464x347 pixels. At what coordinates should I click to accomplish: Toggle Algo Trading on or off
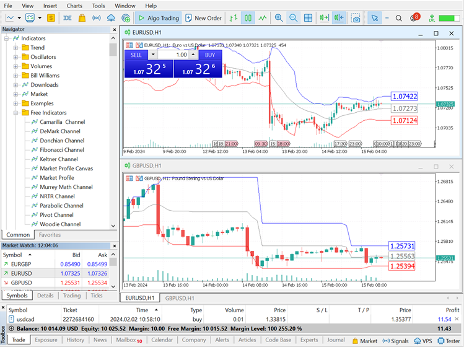(x=158, y=18)
